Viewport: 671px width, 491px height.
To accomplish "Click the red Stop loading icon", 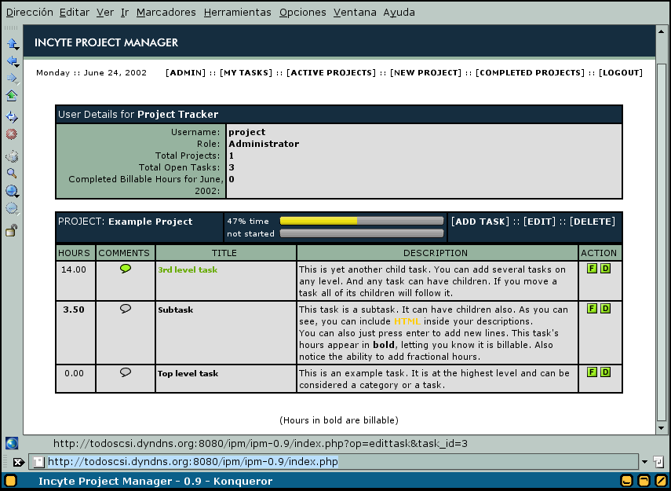I will [12, 134].
